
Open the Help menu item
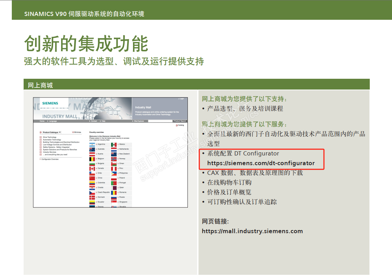click(103, 121)
